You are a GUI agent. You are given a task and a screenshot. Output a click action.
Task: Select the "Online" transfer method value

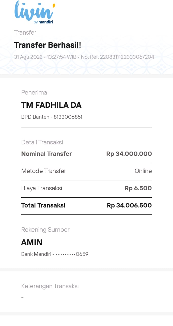click(143, 171)
